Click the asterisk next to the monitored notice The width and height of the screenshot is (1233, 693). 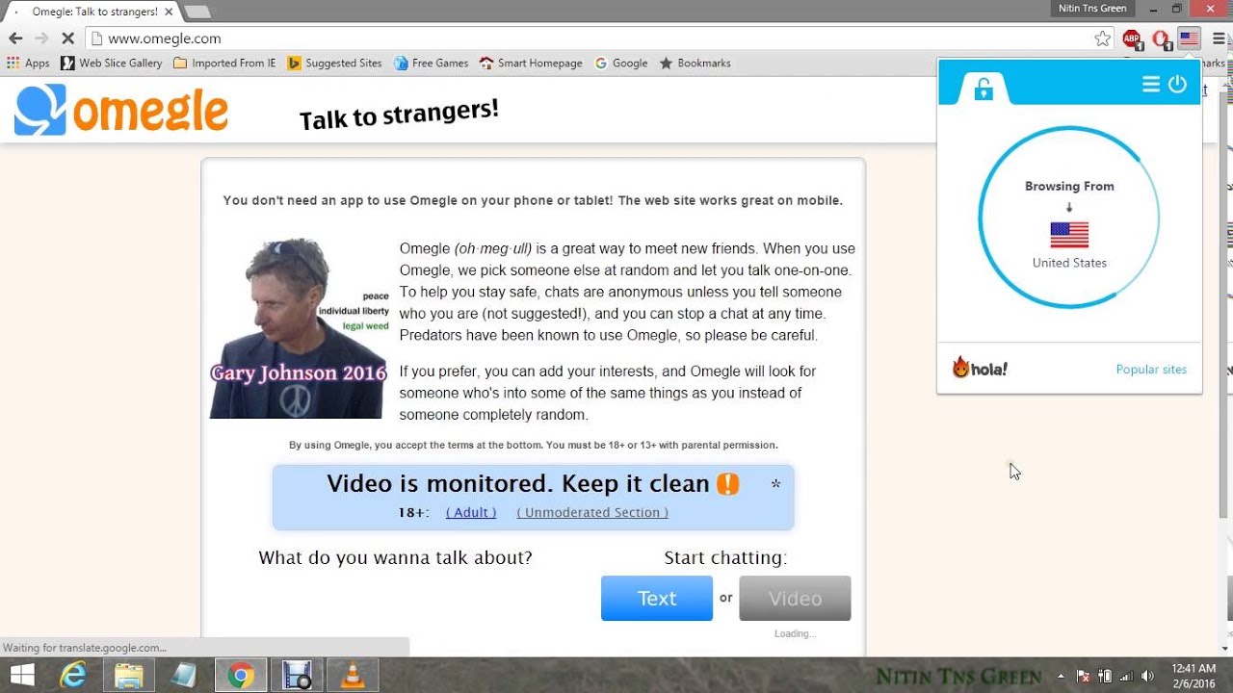point(775,484)
